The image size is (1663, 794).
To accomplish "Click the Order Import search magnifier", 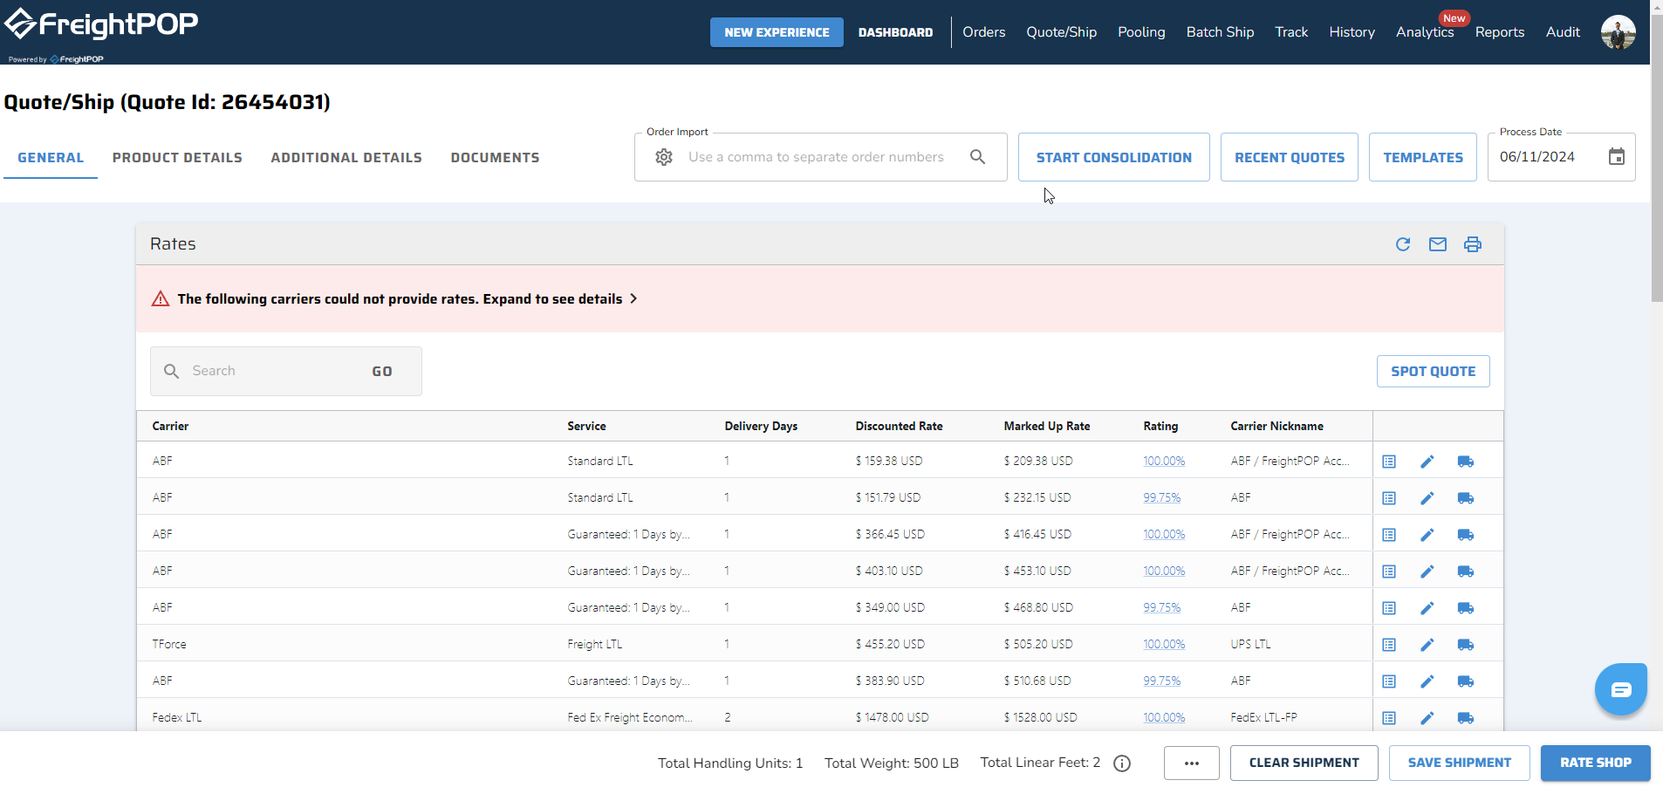I will (x=978, y=157).
